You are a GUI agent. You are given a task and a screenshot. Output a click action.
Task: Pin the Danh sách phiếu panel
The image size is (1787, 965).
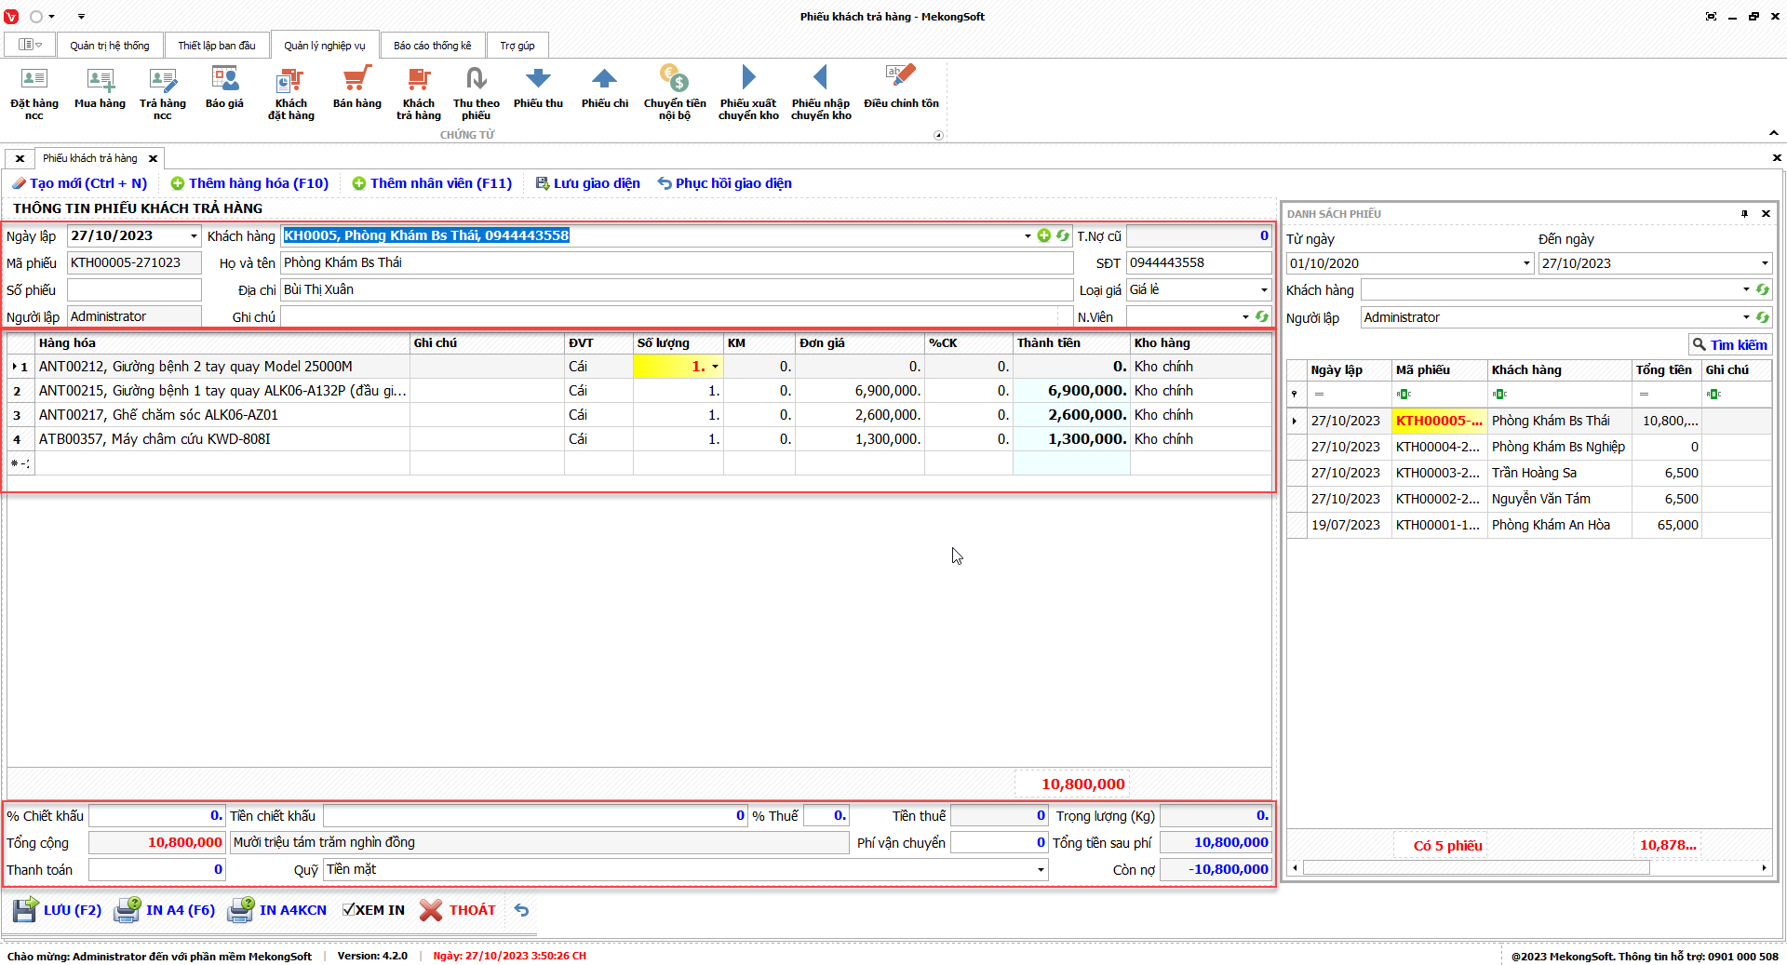tap(1744, 214)
